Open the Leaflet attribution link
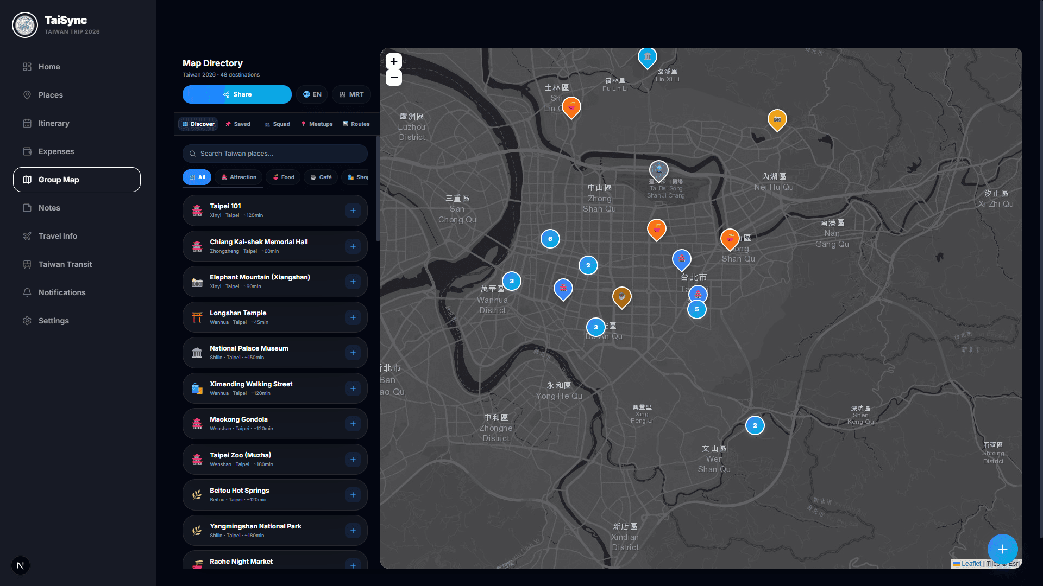 coord(967,564)
